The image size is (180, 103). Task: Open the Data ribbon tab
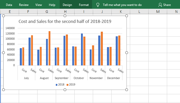(x=9, y=5)
